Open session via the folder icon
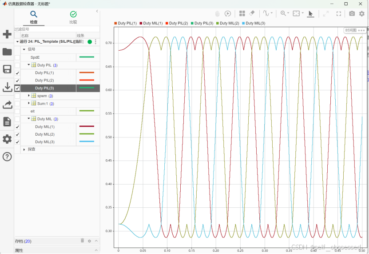 7,52
